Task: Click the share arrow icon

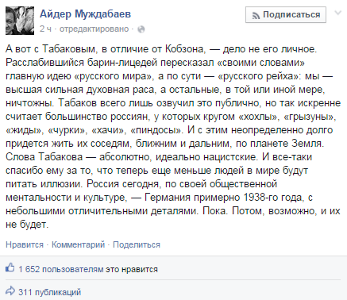Action: tap(10, 290)
